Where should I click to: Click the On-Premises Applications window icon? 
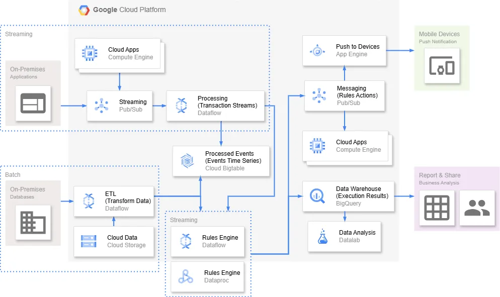point(33,103)
